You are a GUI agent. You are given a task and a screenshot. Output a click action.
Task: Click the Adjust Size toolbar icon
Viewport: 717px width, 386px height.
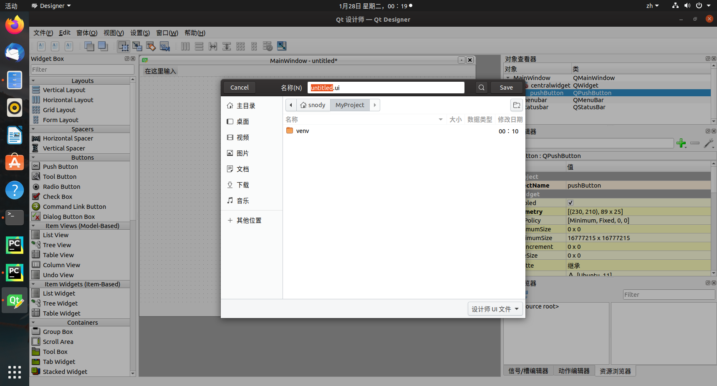tap(282, 46)
